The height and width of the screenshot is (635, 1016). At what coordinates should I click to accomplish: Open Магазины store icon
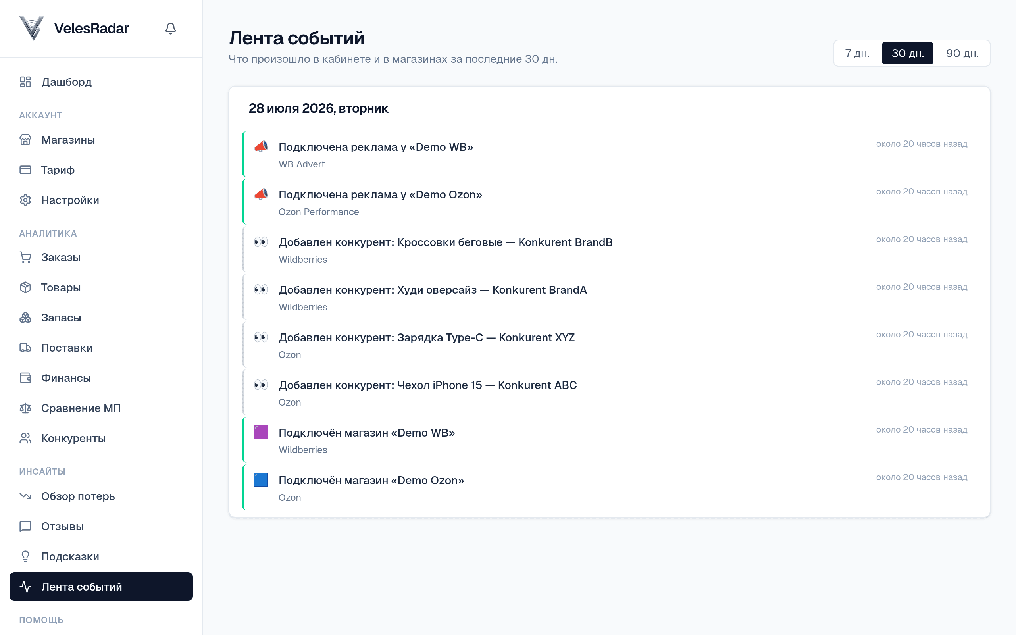pos(25,139)
